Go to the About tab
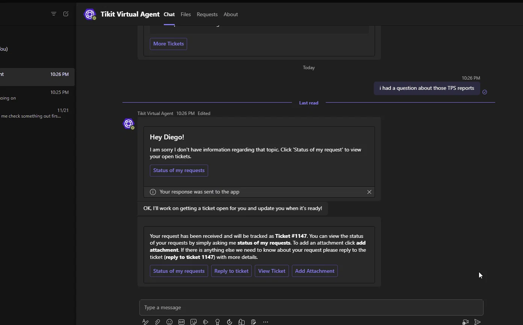This screenshot has height=325, width=523. point(231,14)
